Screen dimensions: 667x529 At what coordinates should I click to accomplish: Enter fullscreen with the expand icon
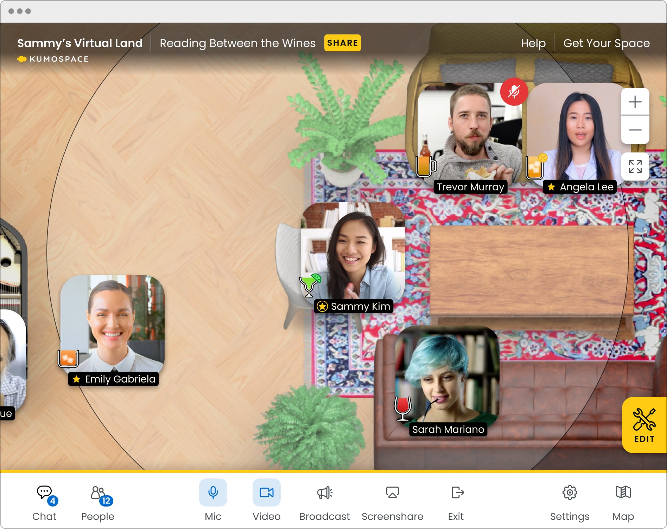click(635, 167)
